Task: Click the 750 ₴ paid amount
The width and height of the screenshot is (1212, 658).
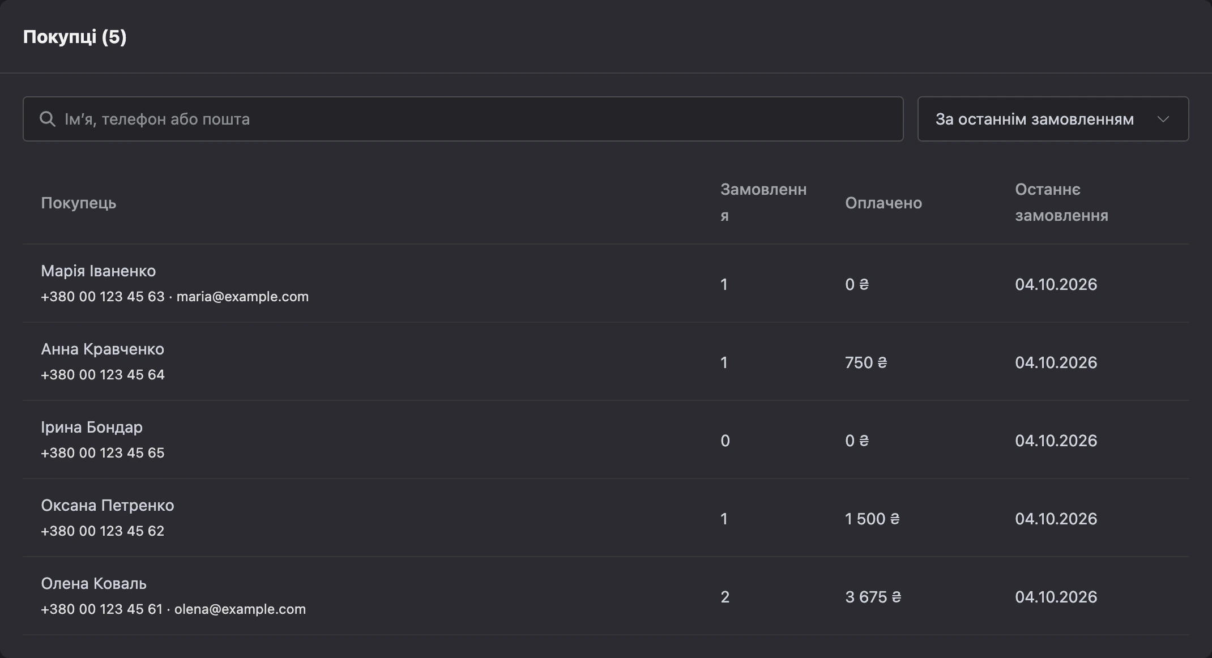Action: tap(866, 362)
